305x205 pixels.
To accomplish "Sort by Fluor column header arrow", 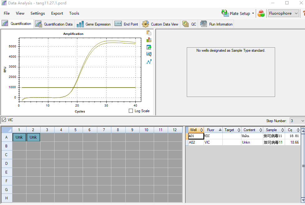I will coord(220,130).
